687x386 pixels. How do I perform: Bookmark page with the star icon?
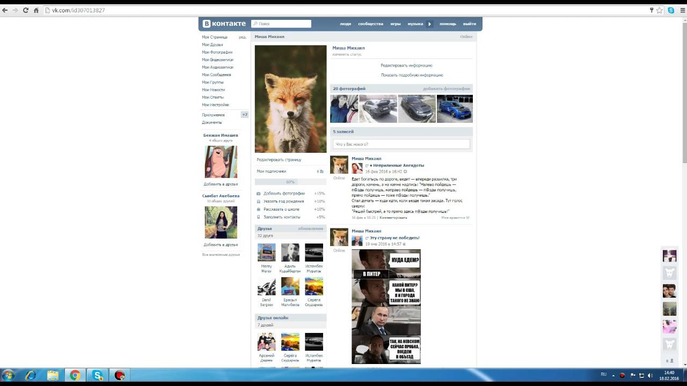(x=660, y=10)
